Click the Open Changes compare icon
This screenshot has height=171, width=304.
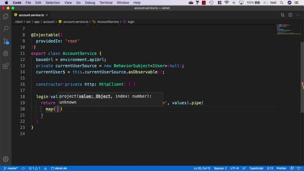(283, 15)
